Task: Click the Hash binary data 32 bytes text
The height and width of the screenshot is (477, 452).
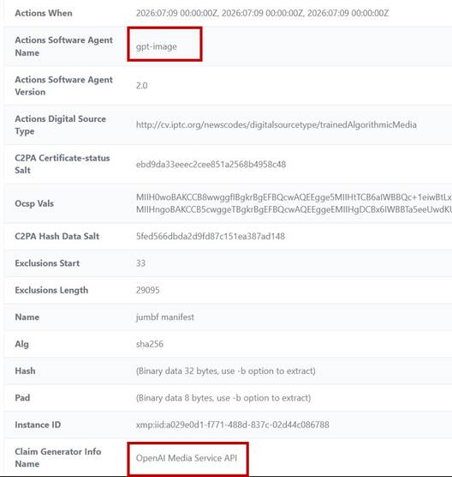Action: tap(226, 371)
